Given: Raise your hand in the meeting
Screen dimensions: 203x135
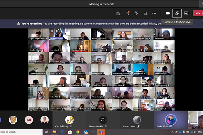Looking at the screenshot, I should tap(136, 13).
